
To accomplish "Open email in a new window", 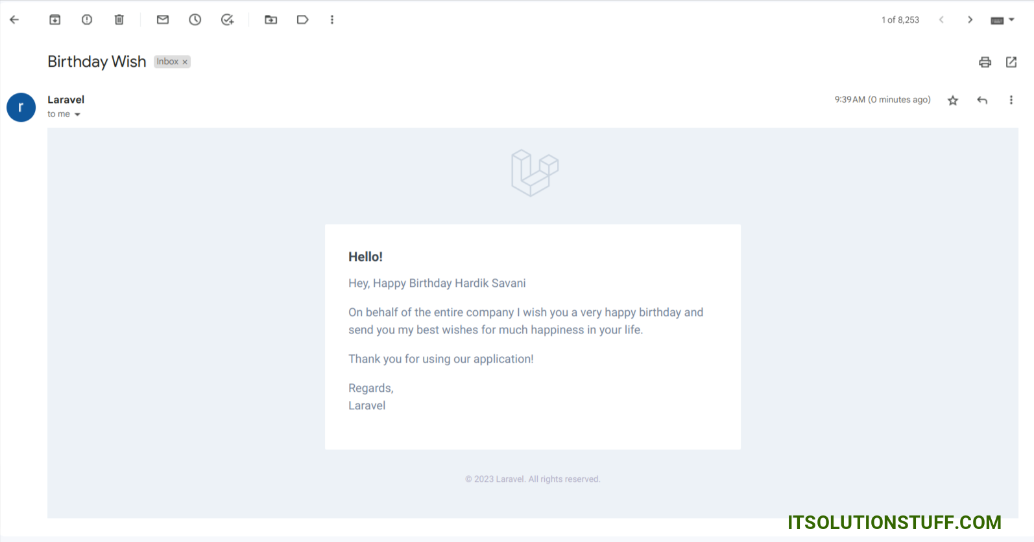I will (1011, 62).
